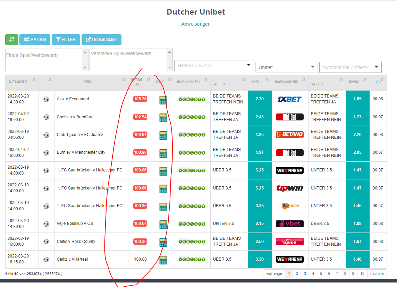Click the Tipico logo in Celtic row
Image resolution: width=397 pixels, height=287 pixels.
coord(289,242)
